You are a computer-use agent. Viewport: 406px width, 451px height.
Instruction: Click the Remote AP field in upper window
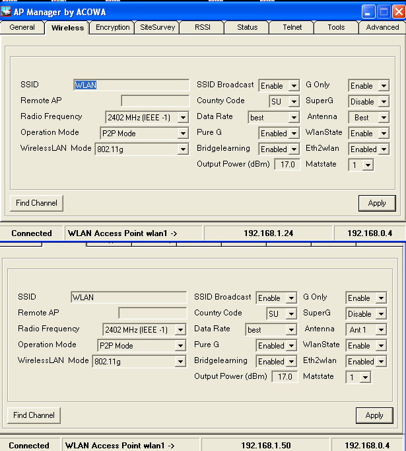pyautogui.click(x=155, y=101)
